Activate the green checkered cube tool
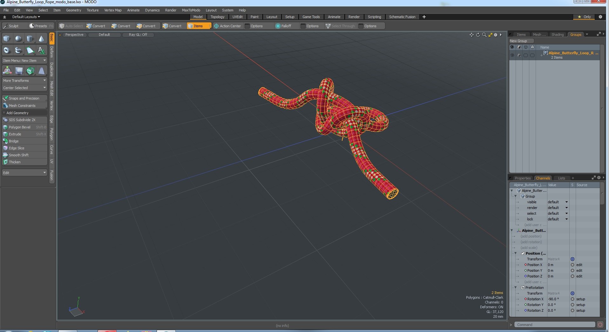This screenshot has width=610, height=332. click(30, 71)
